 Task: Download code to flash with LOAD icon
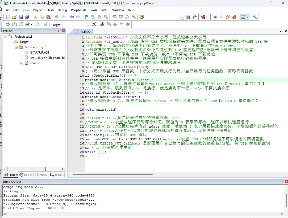point(45,24)
